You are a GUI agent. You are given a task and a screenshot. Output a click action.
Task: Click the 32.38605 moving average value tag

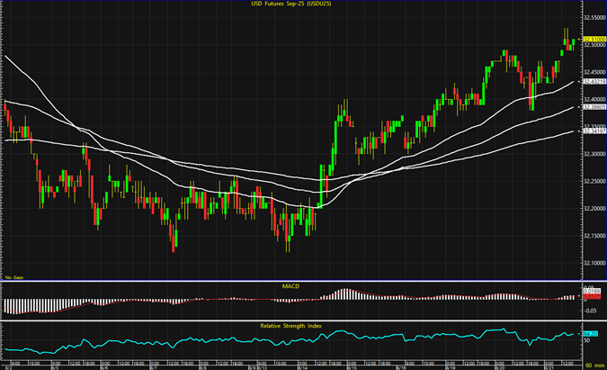(593, 106)
